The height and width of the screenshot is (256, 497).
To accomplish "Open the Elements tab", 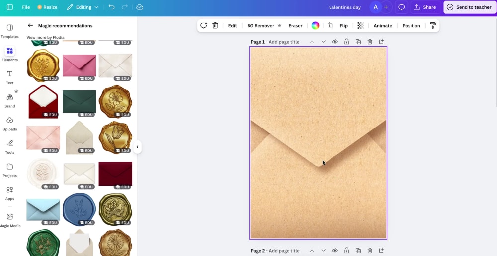I will [10, 55].
